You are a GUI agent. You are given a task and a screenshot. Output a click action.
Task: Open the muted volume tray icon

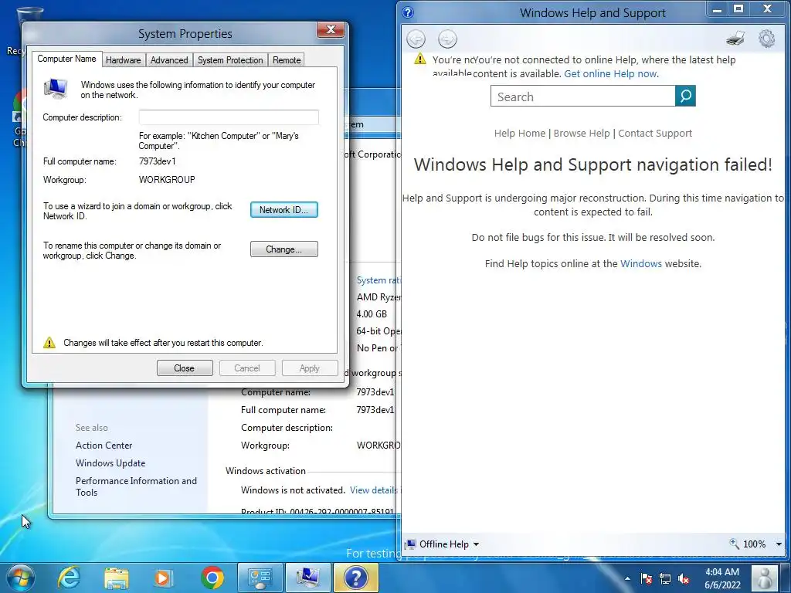coord(684,578)
